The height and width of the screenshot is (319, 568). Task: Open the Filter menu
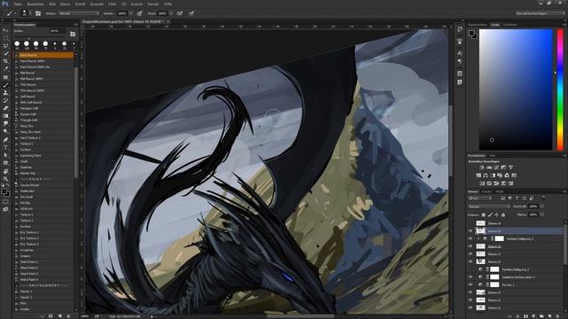[x=113, y=4]
